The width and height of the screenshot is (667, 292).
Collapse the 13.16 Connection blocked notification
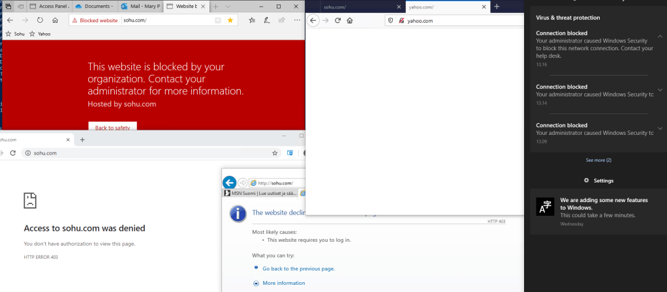click(660, 36)
